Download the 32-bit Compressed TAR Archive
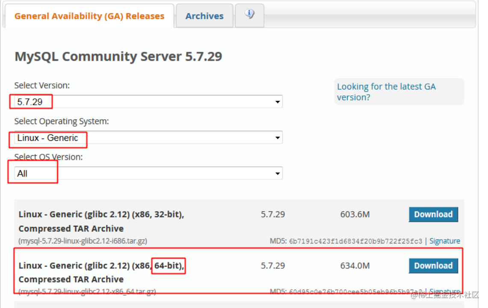Screen dimensions: 488x308 pos(433,215)
